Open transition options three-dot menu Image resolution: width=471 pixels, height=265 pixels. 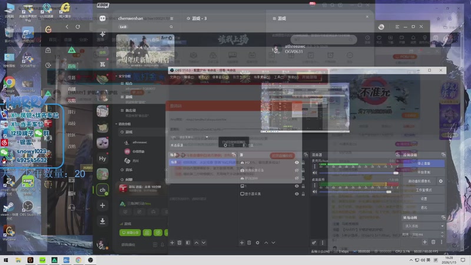[442, 242]
